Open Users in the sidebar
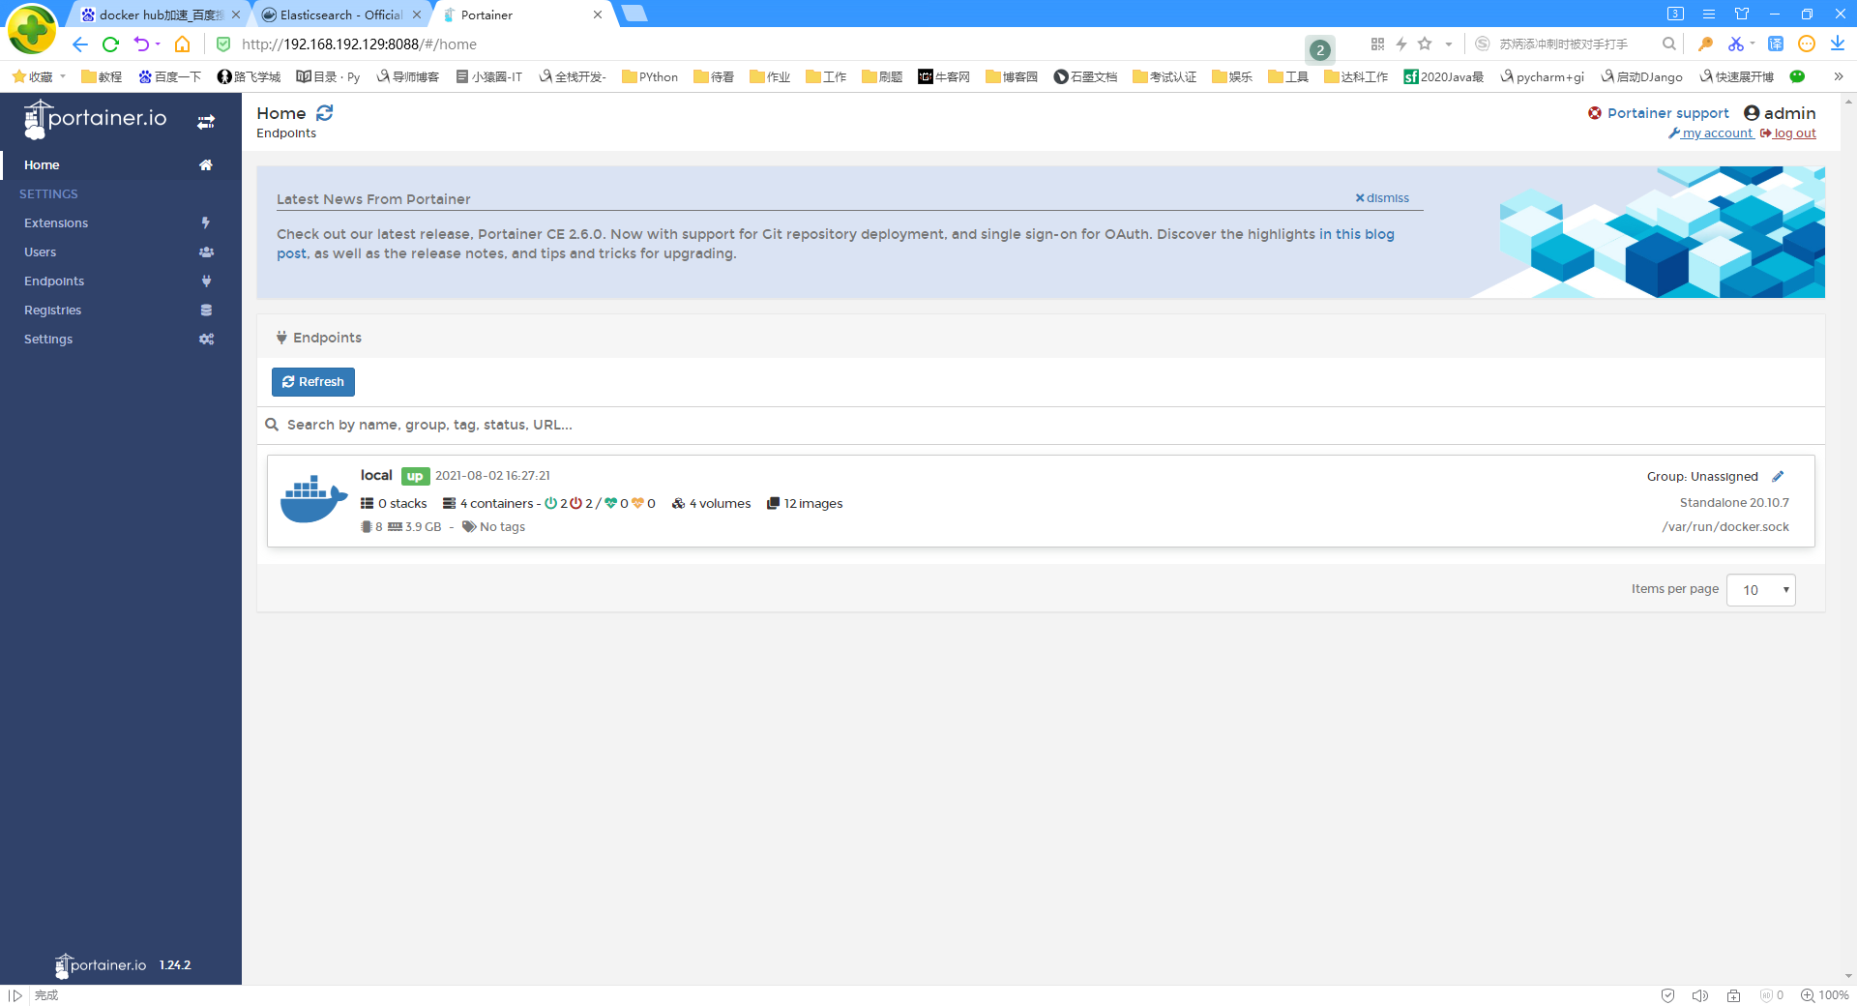Image resolution: width=1857 pixels, height=1006 pixels. point(121,252)
